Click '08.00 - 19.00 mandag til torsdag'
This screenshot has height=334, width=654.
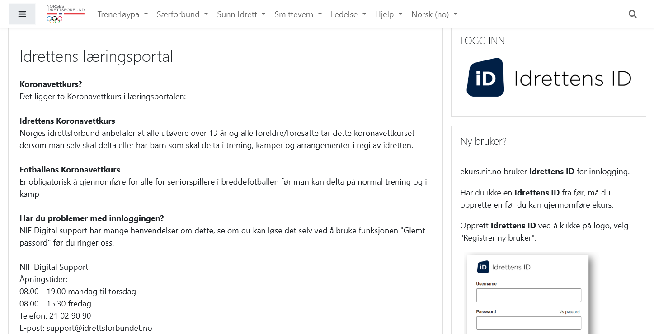click(x=78, y=292)
